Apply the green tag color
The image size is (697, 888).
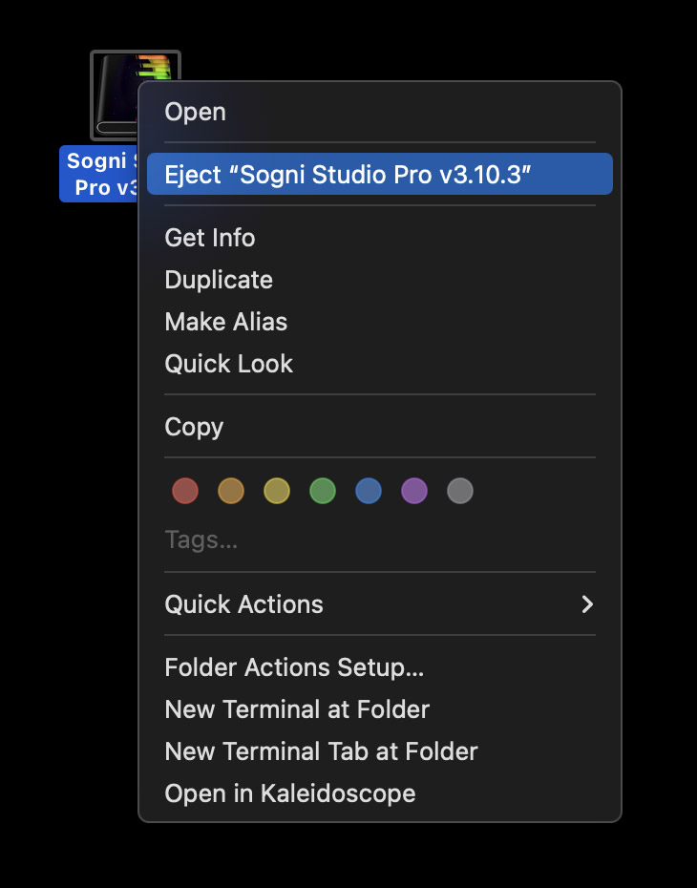[323, 492]
